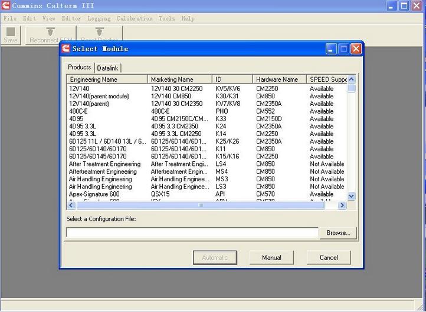
Task: Click the horizontal scroll right arrow
Action: (342, 205)
